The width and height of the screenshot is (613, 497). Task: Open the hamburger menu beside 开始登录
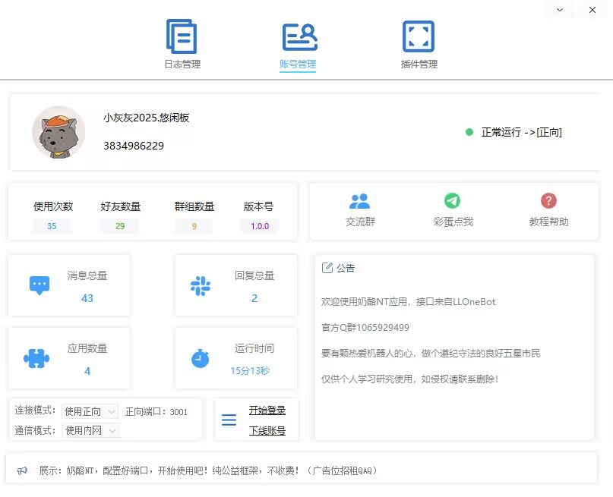[229, 419]
